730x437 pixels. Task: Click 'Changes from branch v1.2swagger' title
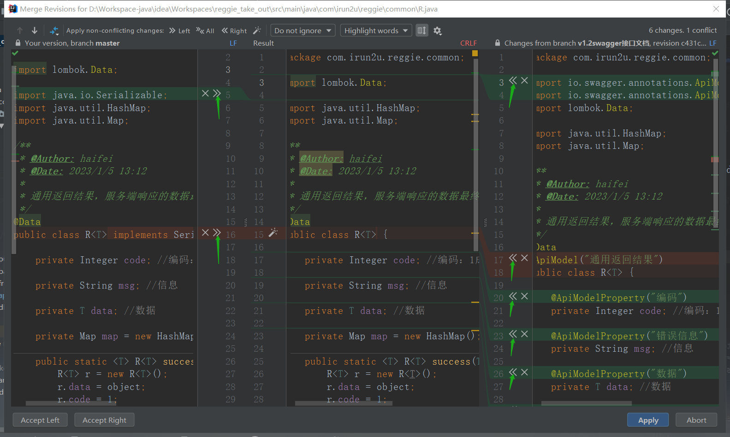605,43
